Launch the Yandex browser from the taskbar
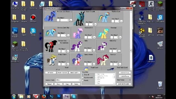The image size is (176, 99). coord(36,97)
